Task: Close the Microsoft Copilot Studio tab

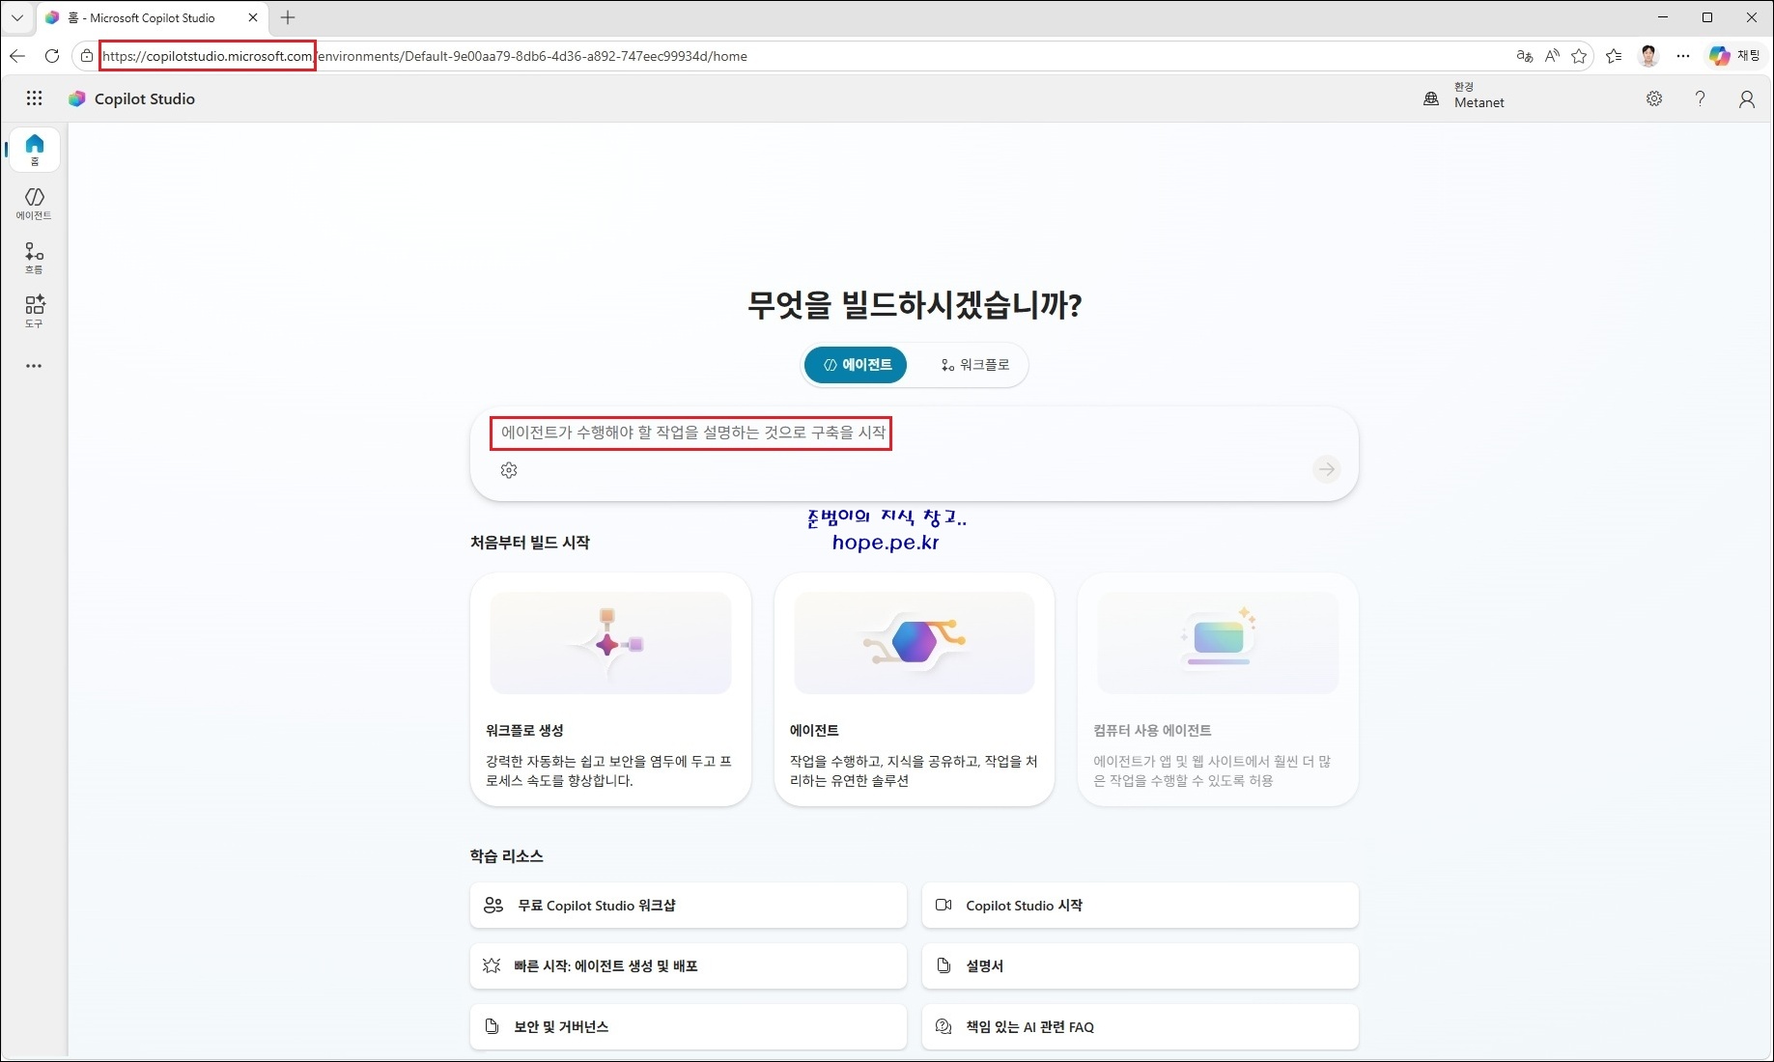Action: pyautogui.click(x=253, y=17)
